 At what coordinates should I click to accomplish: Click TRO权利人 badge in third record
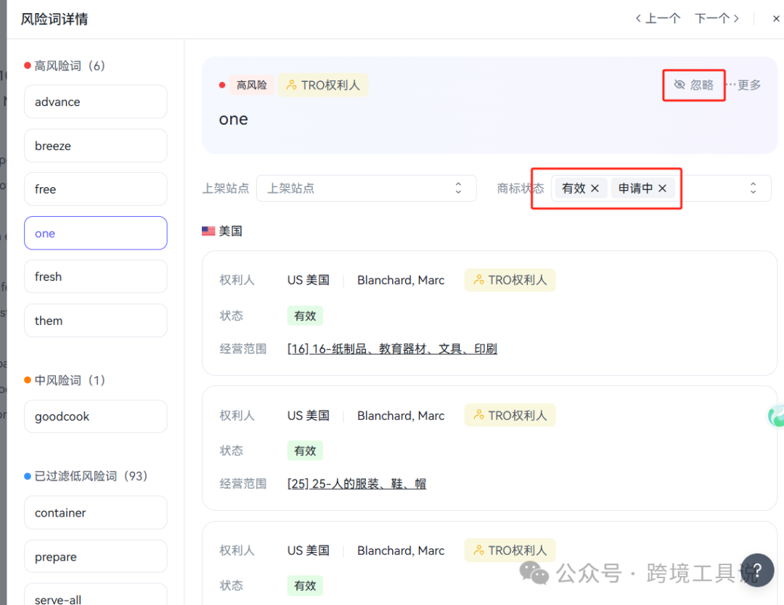pyautogui.click(x=510, y=551)
